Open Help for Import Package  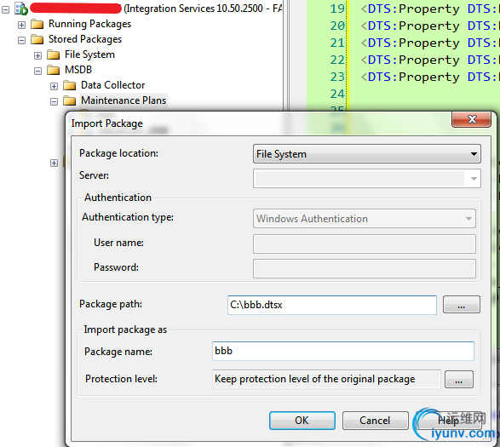[x=448, y=421]
